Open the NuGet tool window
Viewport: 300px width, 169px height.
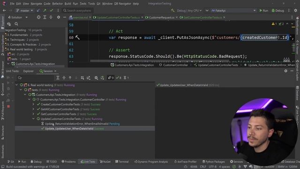105,161
